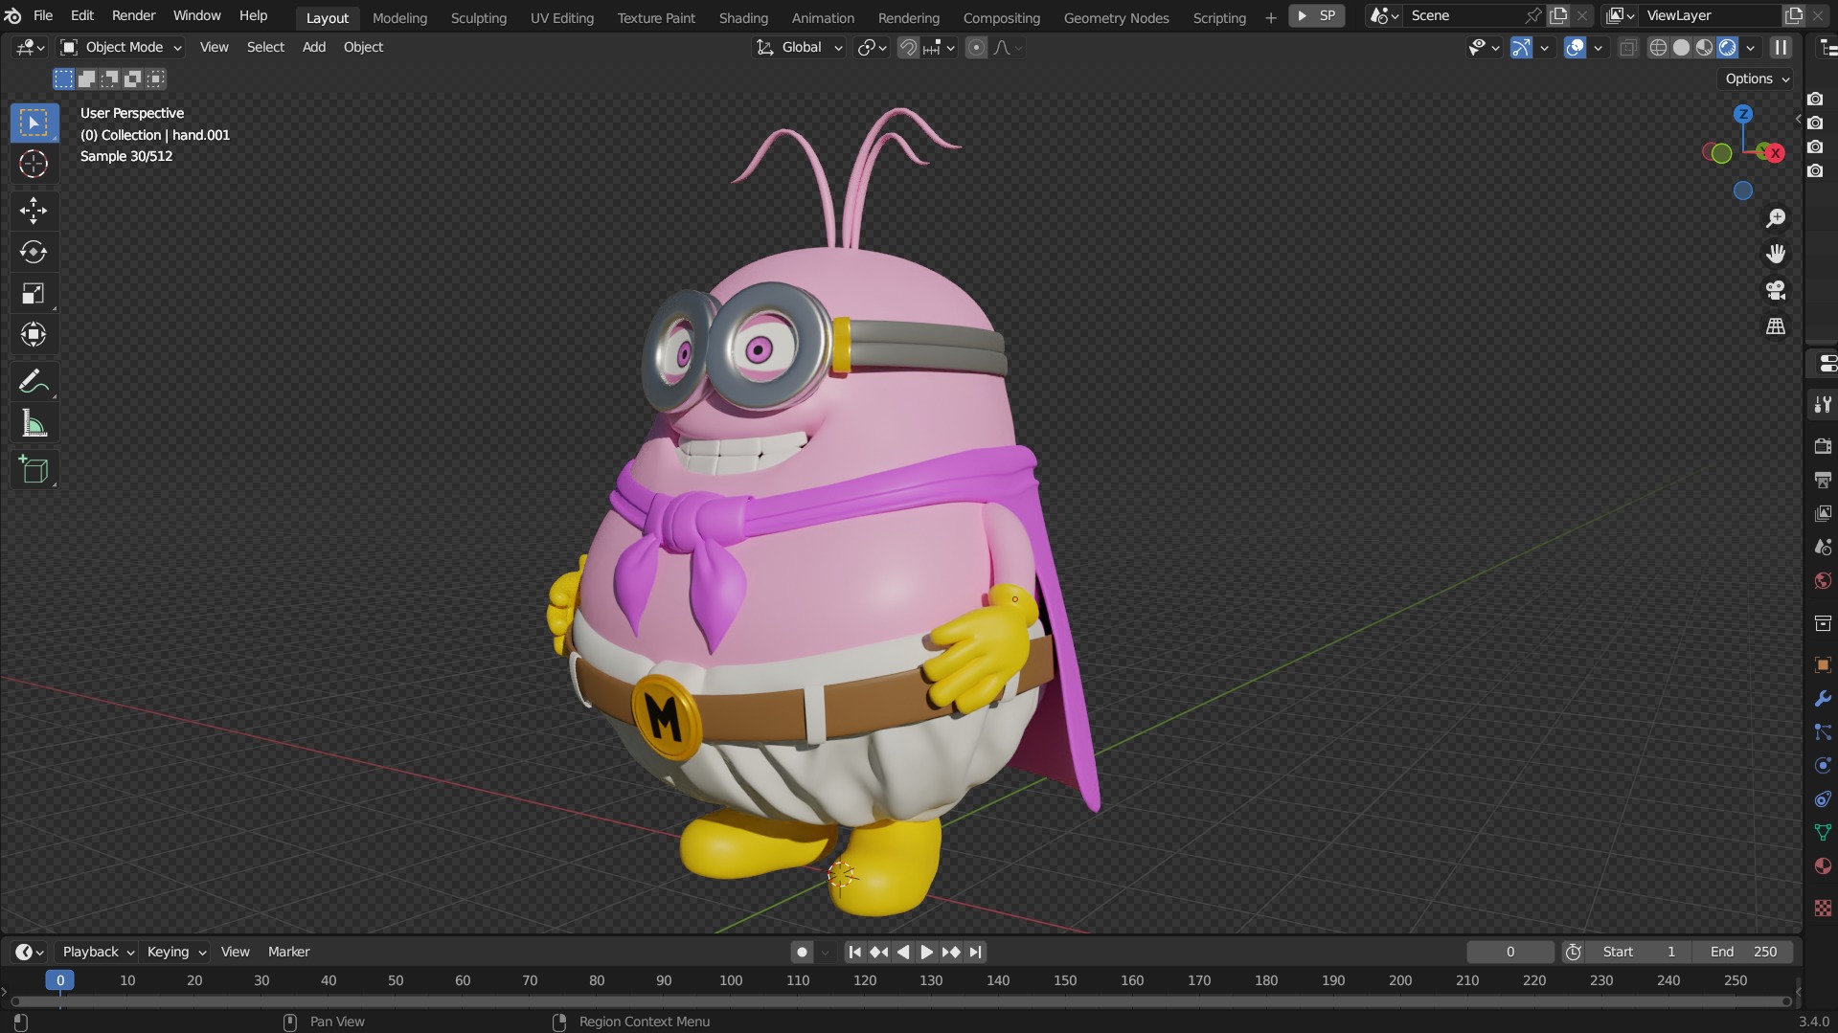Switch perspective/orthographic grid icon

[x=1776, y=326]
